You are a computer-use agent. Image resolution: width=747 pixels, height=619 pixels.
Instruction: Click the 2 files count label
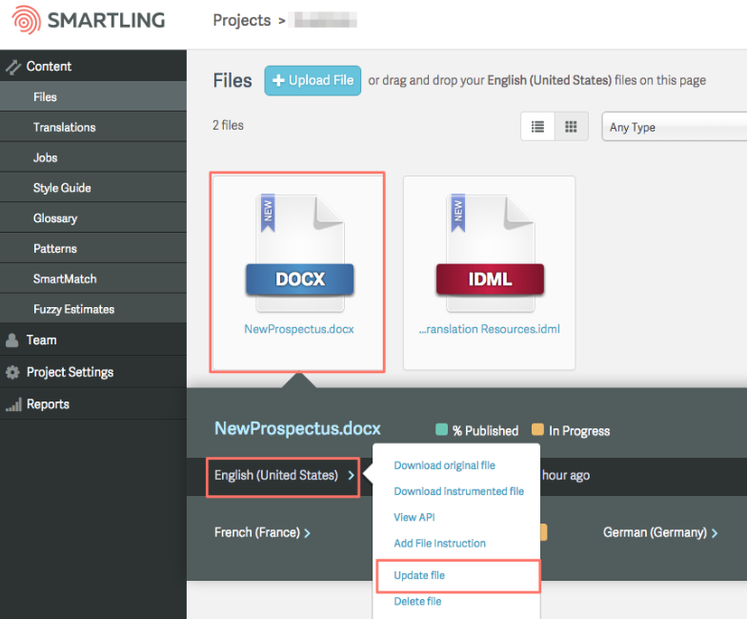coord(229,126)
